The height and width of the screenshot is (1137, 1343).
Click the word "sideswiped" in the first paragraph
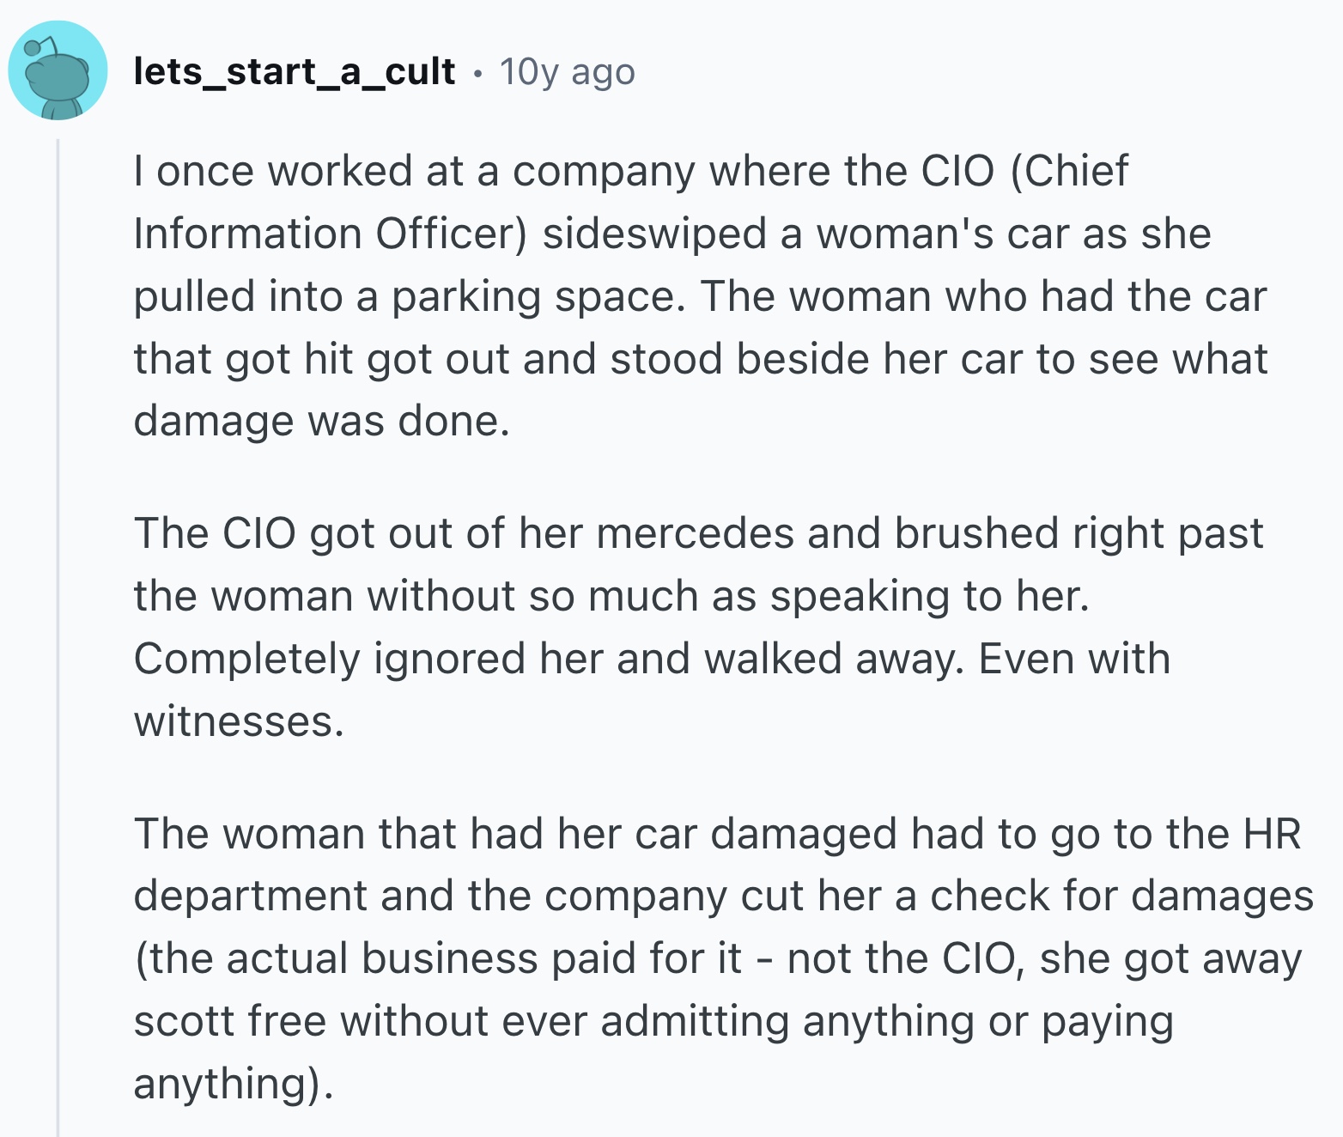coord(653,234)
